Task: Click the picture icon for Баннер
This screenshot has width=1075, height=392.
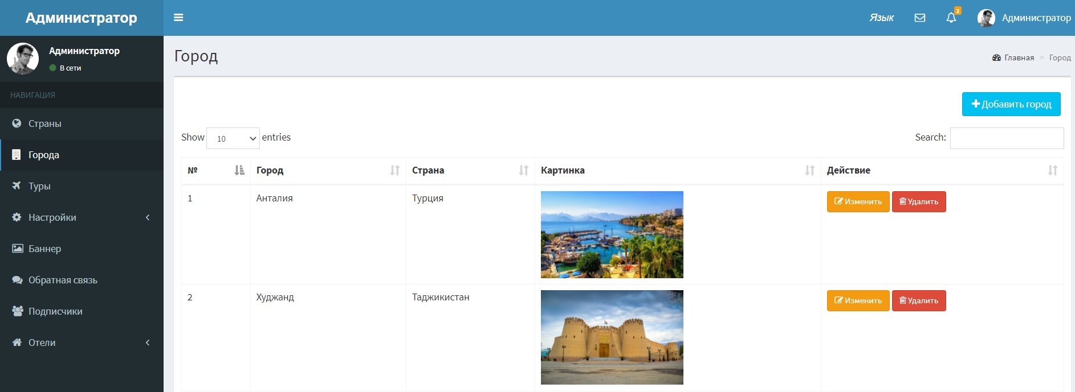Action: point(17,249)
